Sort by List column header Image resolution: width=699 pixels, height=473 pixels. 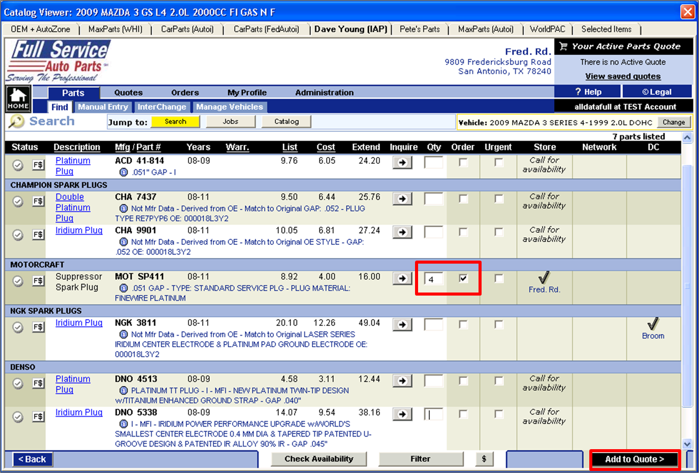click(290, 147)
